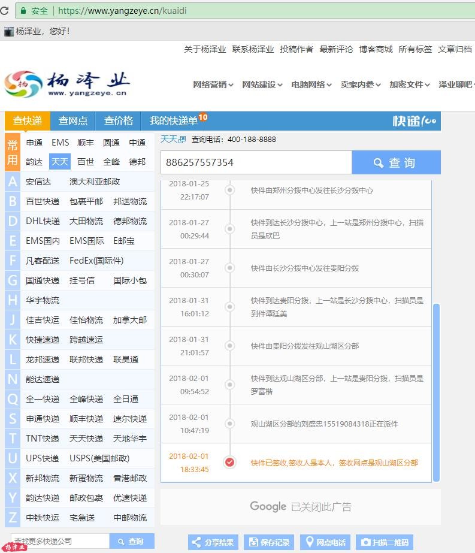
Task: Select the highlighted 天天 courier
Action: (59, 162)
